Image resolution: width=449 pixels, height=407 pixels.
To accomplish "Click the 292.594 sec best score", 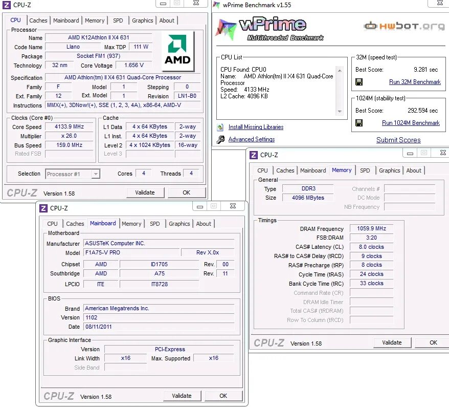I will click(x=422, y=111).
